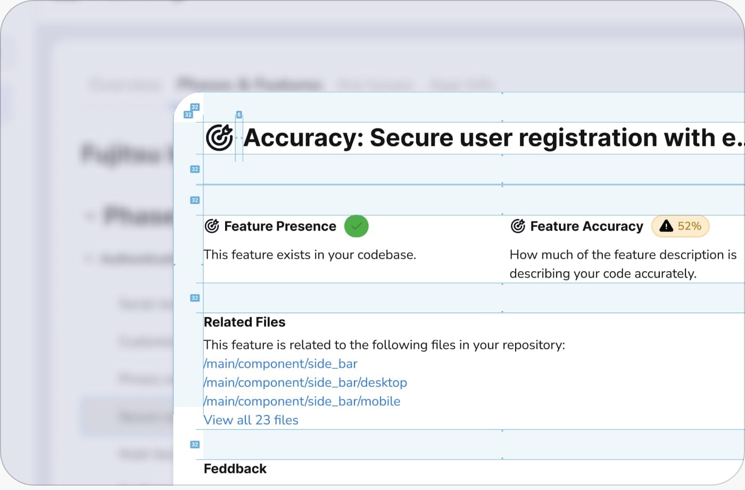Open the /main/component/side_bar file link
745x490 pixels.
[280, 364]
